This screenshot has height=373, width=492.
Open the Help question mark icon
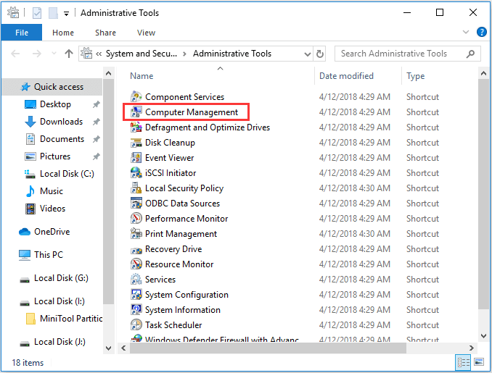pos(481,33)
